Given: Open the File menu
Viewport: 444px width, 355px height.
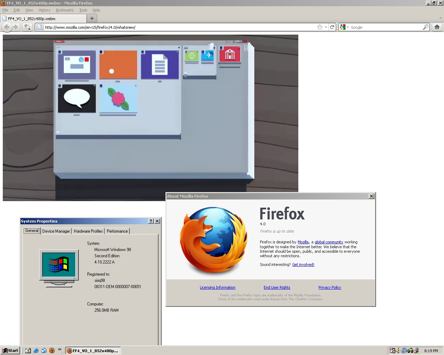Looking at the screenshot, I should click(5, 10).
